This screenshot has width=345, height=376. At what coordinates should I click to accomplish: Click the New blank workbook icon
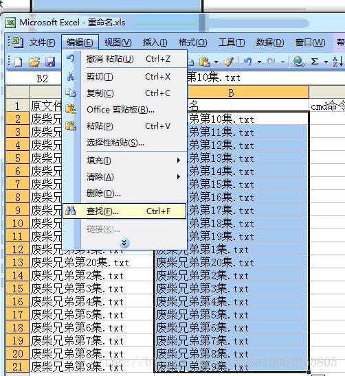[19, 62]
